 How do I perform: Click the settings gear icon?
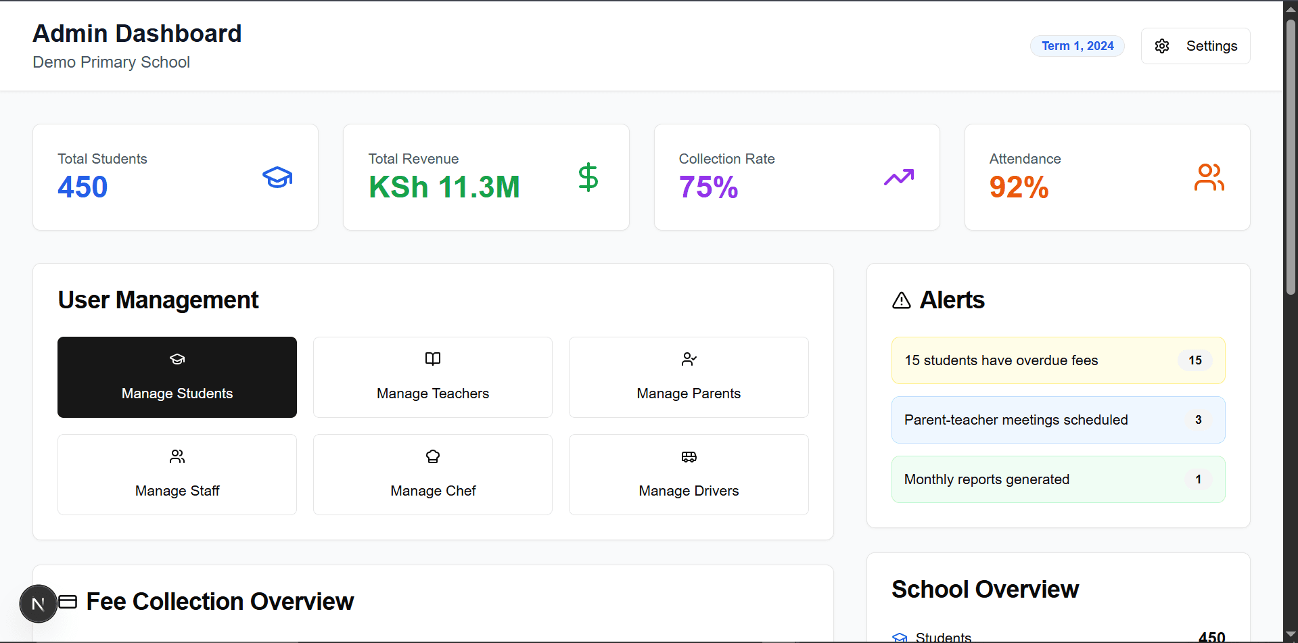[1162, 45]
